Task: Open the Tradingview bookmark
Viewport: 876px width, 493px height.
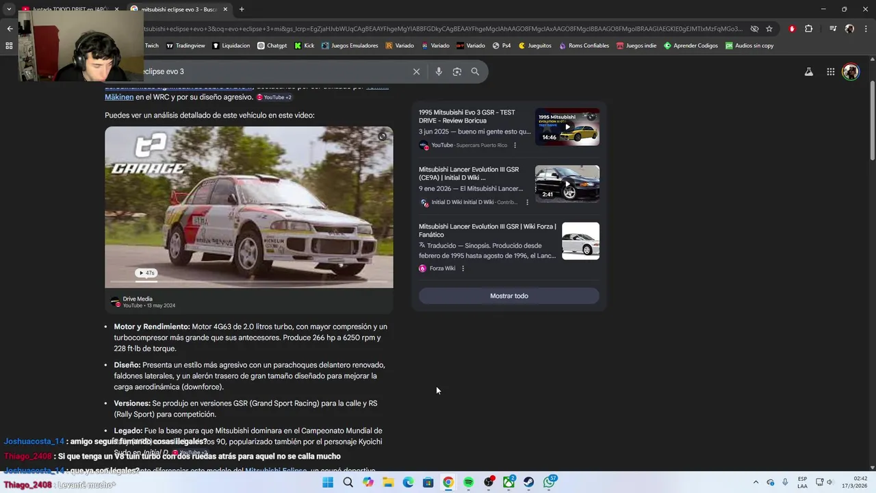Action: tap(185, 46)
